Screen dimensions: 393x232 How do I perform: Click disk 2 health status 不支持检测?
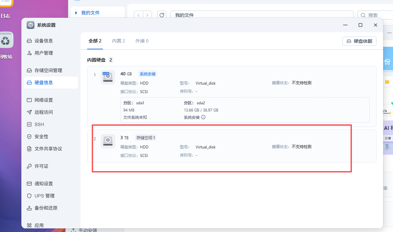click(x=302, y=147)
